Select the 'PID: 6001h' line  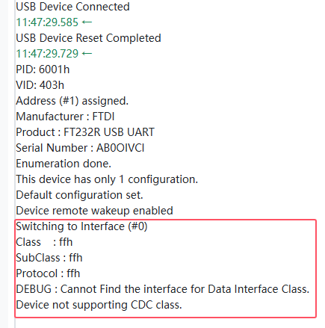[x=43, y=69]
